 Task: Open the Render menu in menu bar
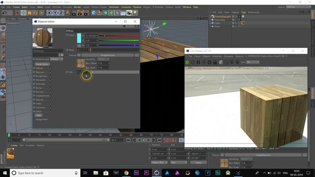(77, 7)
